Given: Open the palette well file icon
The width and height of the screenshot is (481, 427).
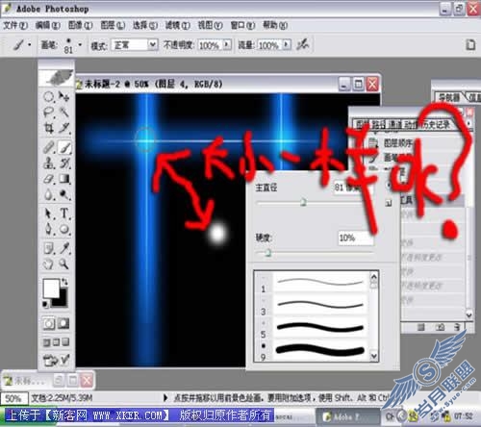Looking at the screenshot, I should pyautogui.click(x=470, y=45).
